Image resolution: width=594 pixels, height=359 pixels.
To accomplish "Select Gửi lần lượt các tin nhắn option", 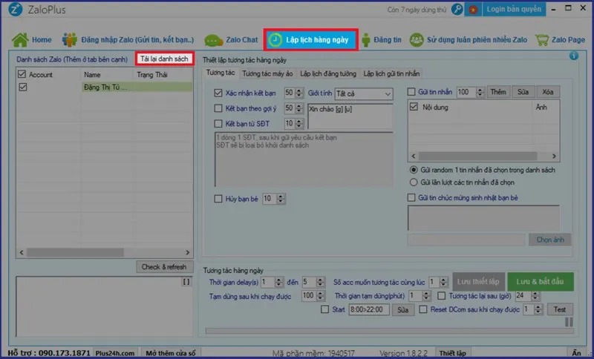I will pos(414,181).
